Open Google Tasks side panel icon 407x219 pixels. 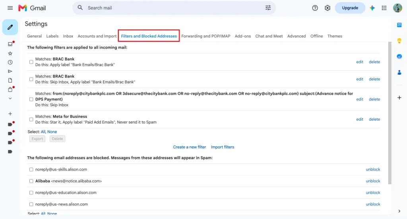pyautogui.click(x=399, y=56)
